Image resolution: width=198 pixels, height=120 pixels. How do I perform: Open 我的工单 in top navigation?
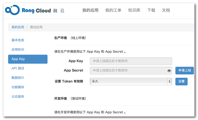pos(113,10)
